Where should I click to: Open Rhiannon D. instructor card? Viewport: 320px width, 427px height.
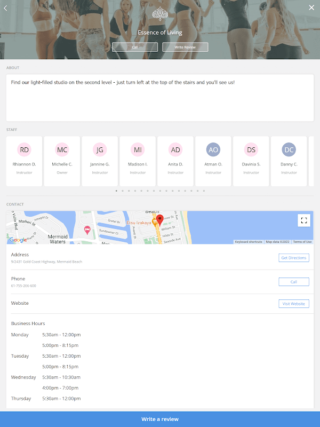coord(24,161)
